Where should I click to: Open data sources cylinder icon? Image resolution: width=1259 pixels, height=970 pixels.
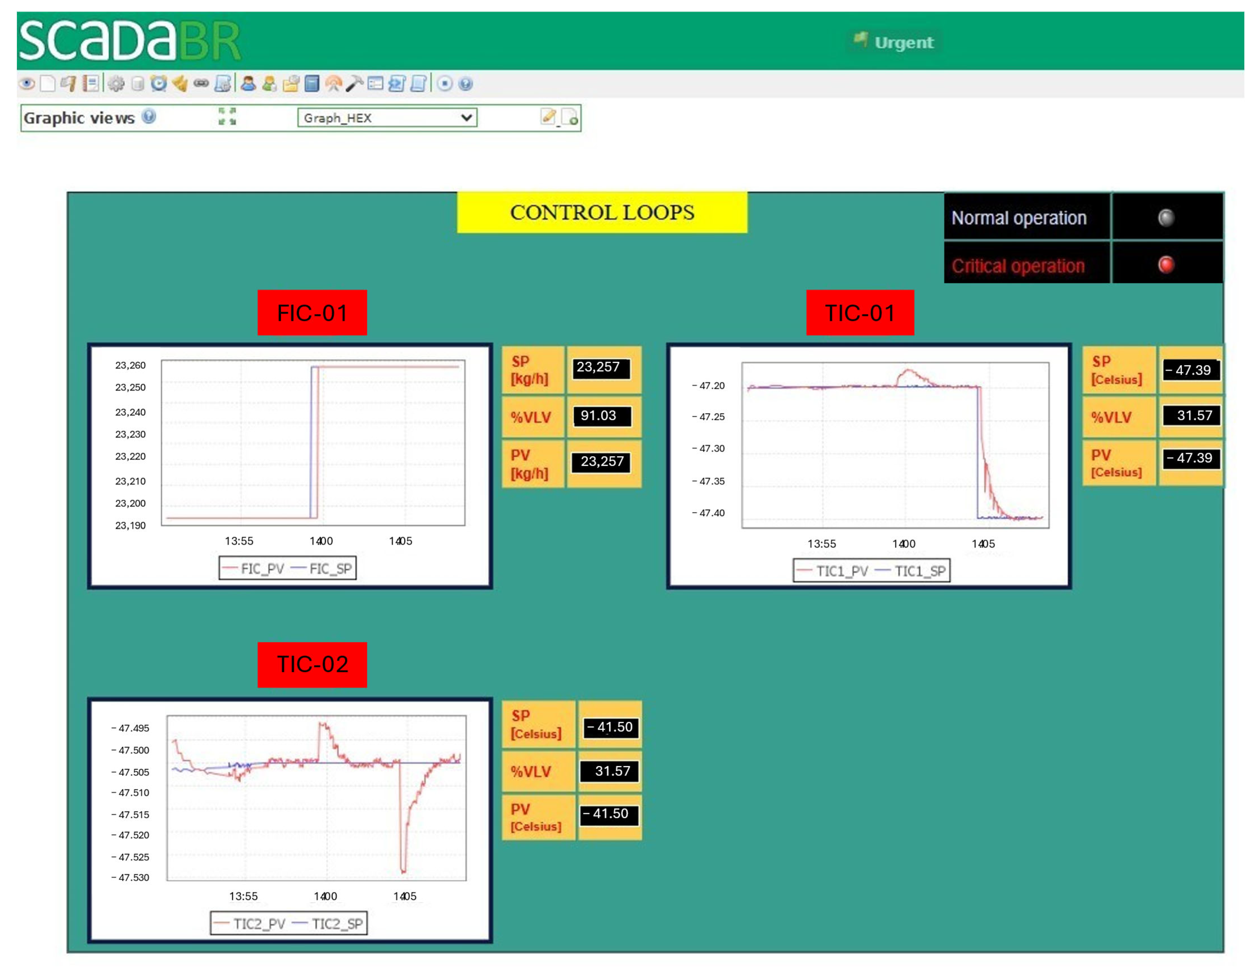(x=137, y=84)
